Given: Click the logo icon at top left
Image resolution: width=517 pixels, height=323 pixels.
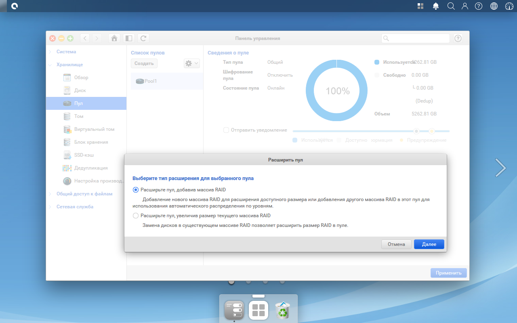Looking at the screenshot, I should [15, 6].
